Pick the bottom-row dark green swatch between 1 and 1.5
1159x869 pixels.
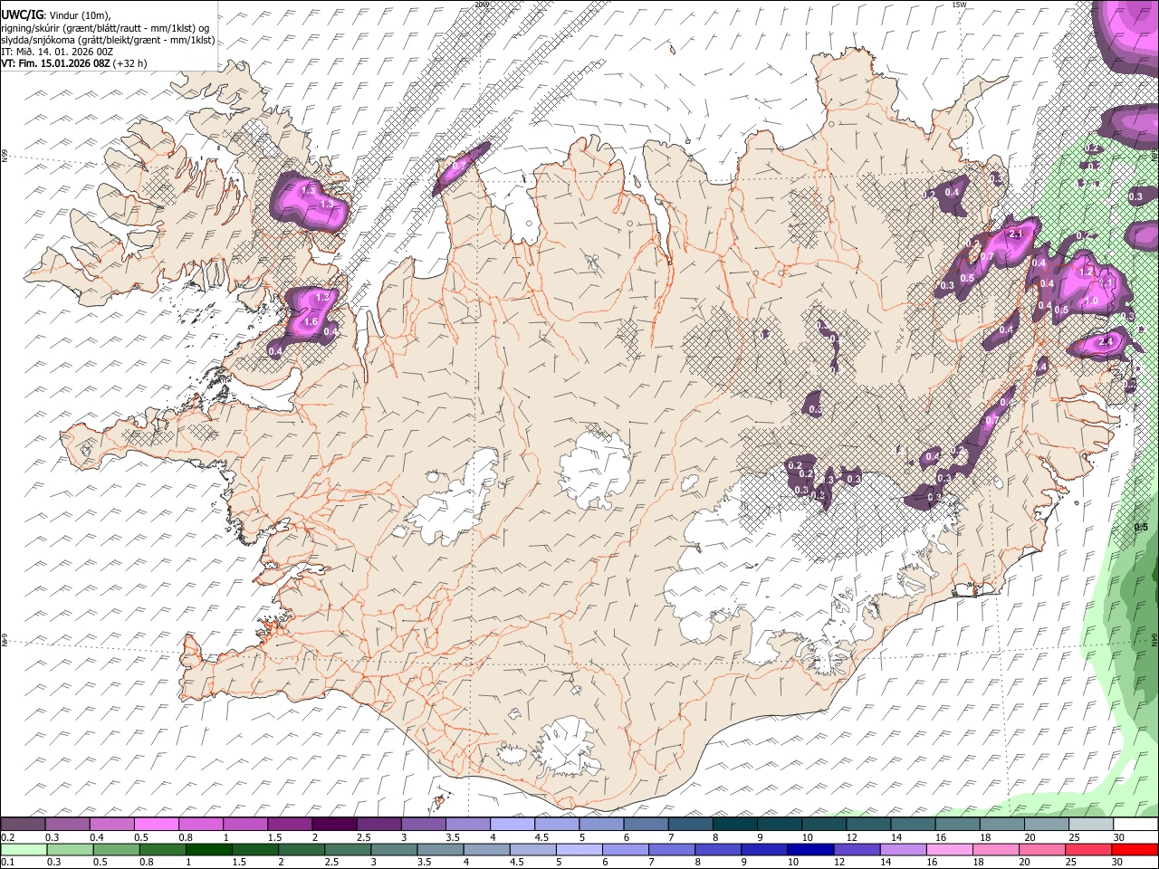coord(208,850)
